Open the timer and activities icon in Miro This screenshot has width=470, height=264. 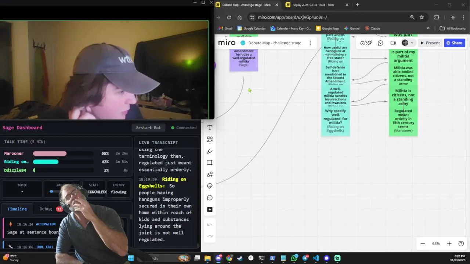(x=366, y=43)
